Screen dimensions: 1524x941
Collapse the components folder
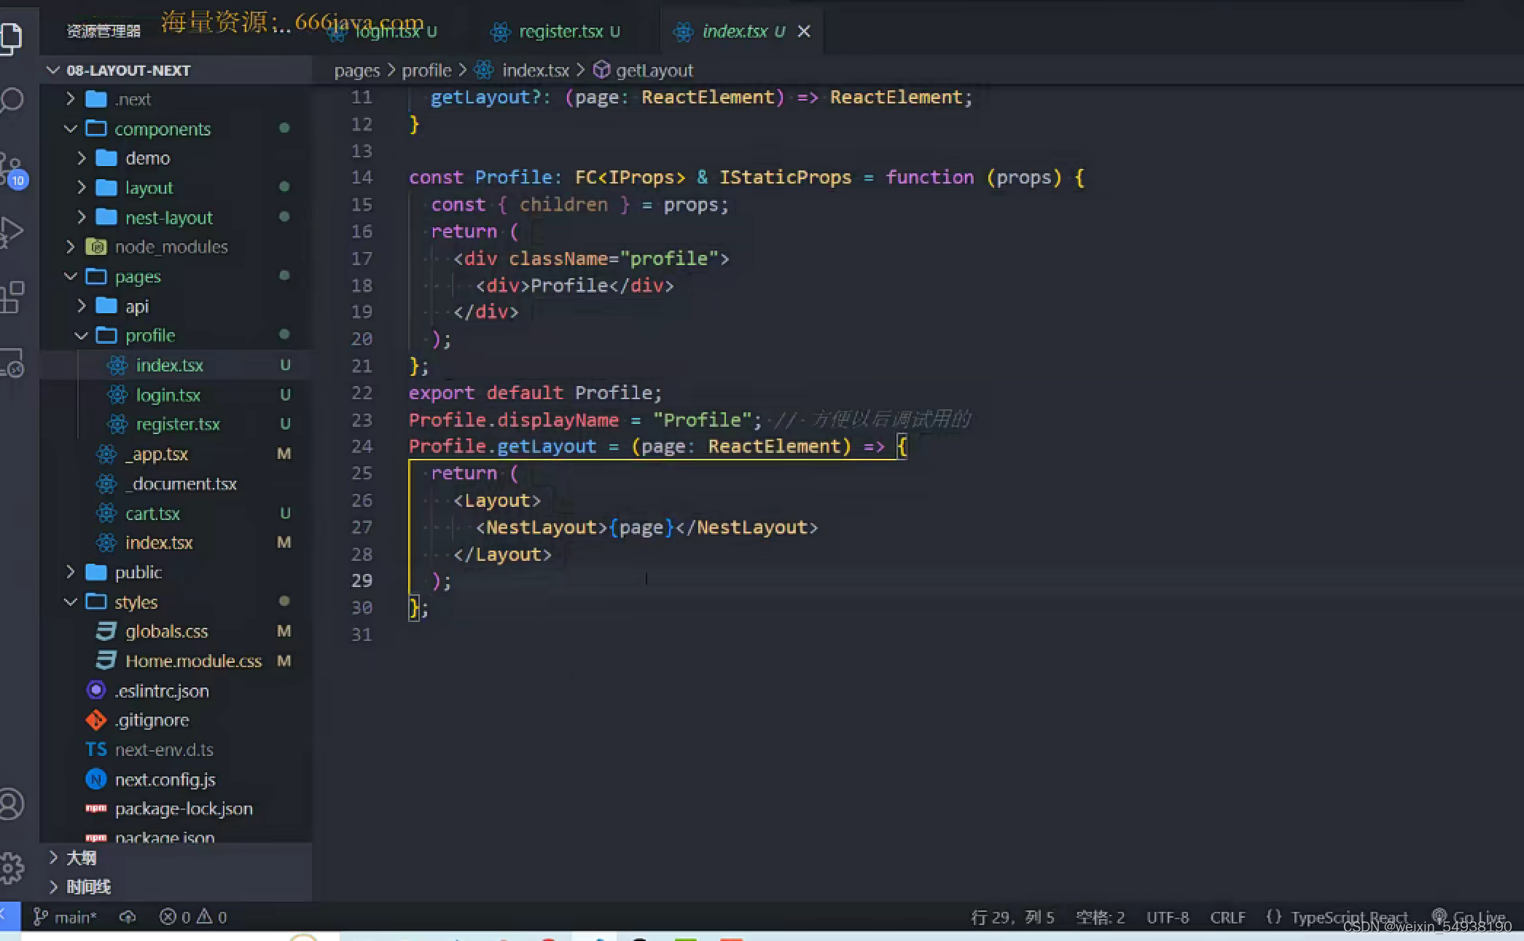176,129
